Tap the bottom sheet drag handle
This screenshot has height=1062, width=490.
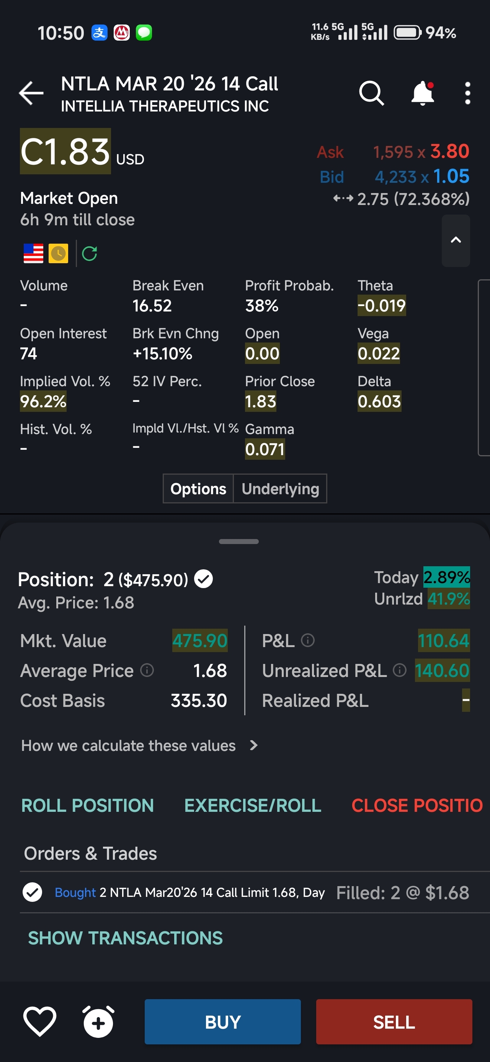point(238,541)
